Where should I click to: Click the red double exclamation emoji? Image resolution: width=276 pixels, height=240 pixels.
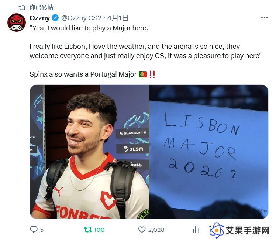pos(152,74)
